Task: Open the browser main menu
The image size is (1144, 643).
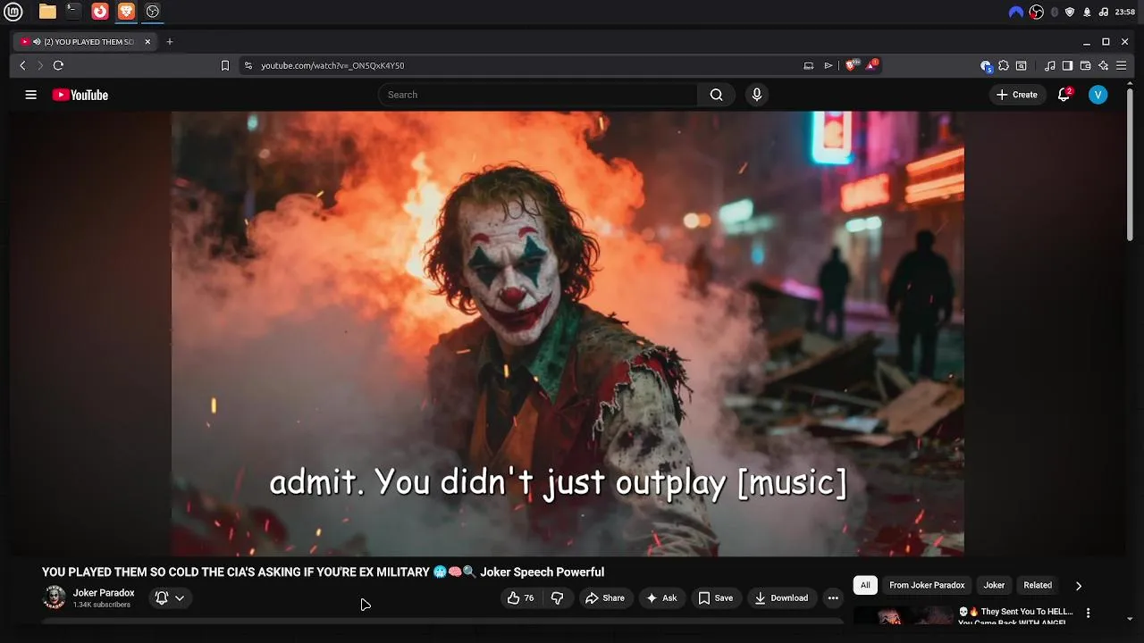Action: click(1121, 65)
